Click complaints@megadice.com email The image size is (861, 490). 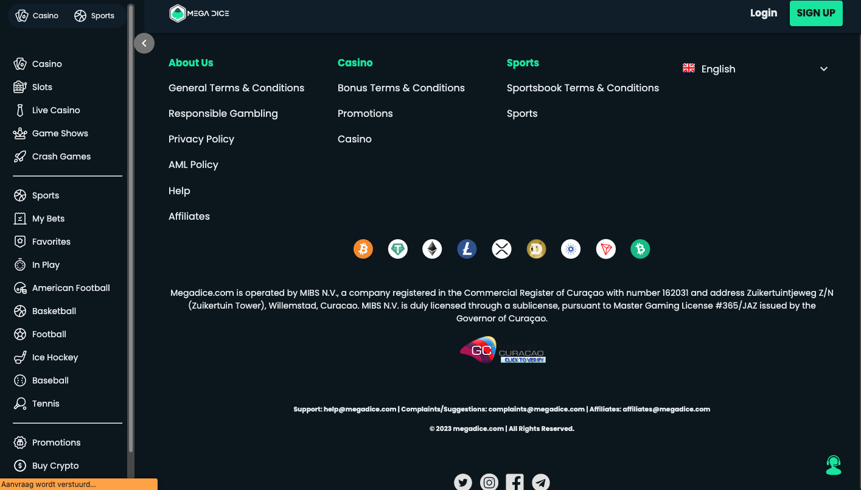coord(537,409)
